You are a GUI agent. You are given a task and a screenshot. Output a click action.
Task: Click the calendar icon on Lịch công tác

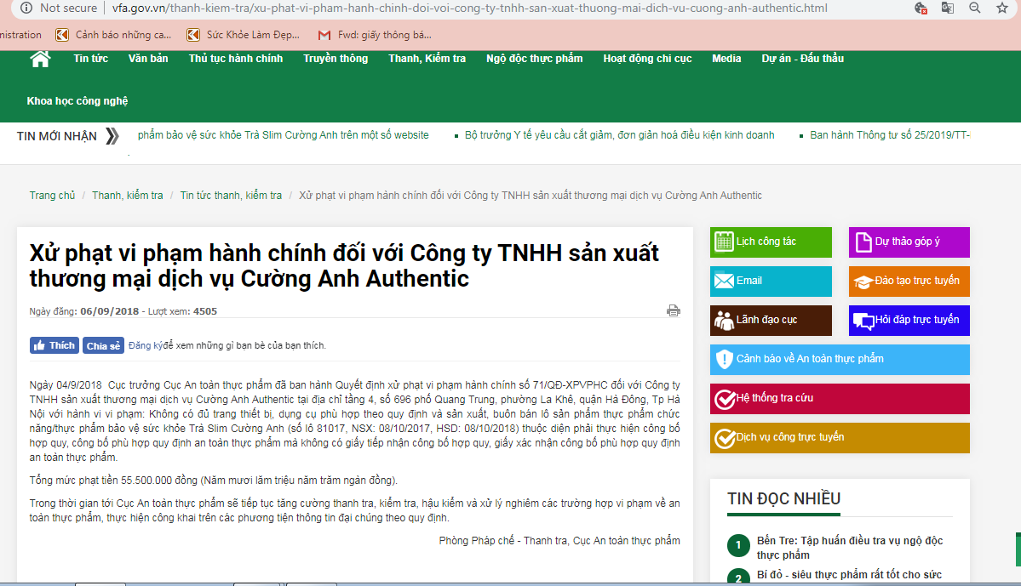pyautogui.click(x=725, y=242)
